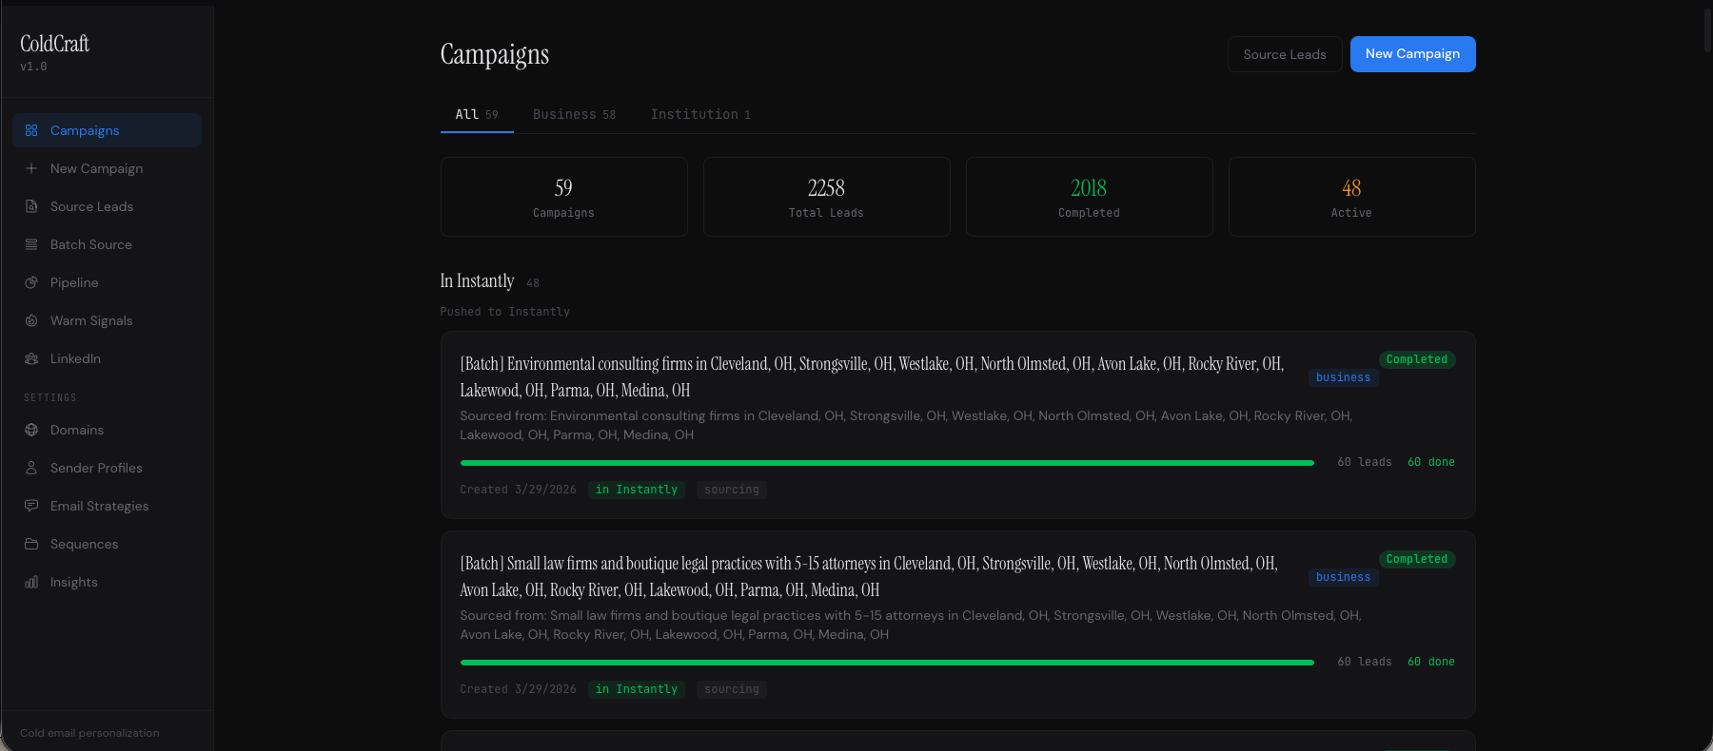This screenshot has width=1713, height=751.
Task: Click the Warm Signals target icon
Action: pyautogui.click(x=31, y=320)
